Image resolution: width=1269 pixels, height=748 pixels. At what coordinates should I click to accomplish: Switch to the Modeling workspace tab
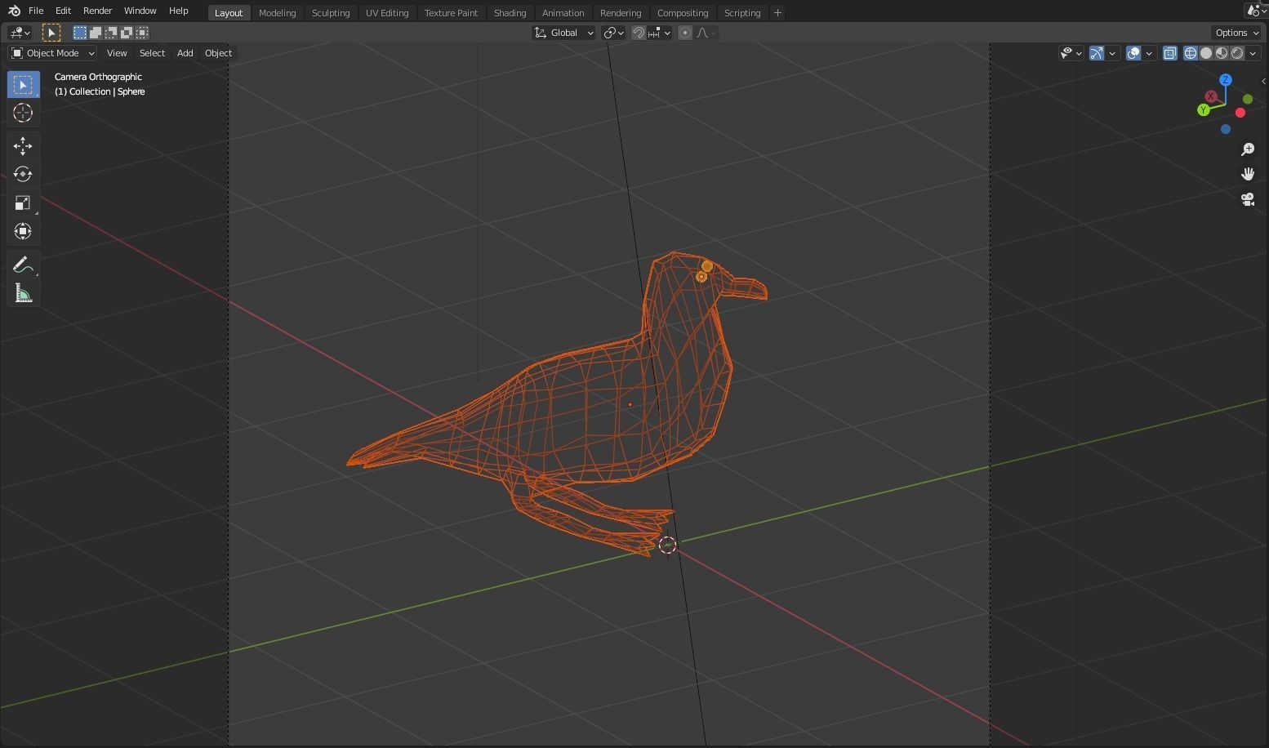277,13
